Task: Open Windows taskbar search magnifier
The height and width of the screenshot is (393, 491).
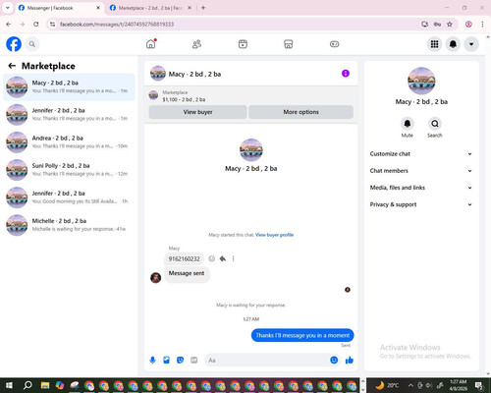Action: coord(27,385)
